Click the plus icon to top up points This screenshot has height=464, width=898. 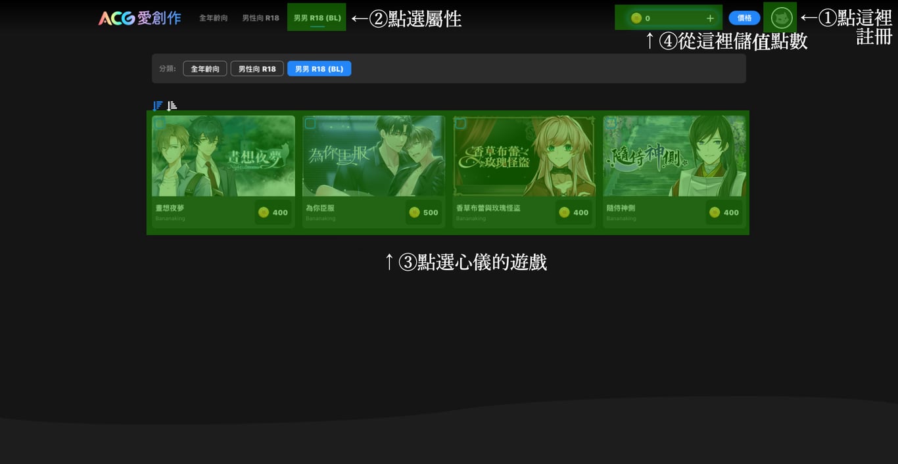[x=710, y=18]
